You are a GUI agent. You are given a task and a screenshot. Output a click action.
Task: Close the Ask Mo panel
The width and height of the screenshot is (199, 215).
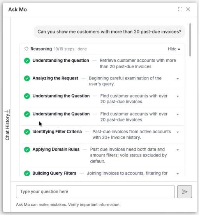[x=188, y=9]
